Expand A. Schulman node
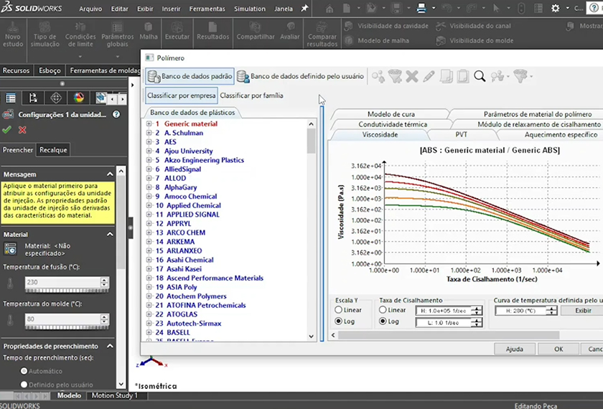The width and height of the screenshot is (603, 409). point(149,133)
